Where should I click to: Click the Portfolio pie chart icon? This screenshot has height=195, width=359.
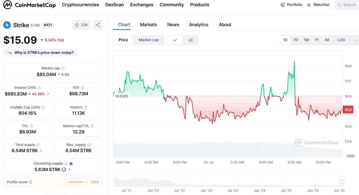coord(283,5)
